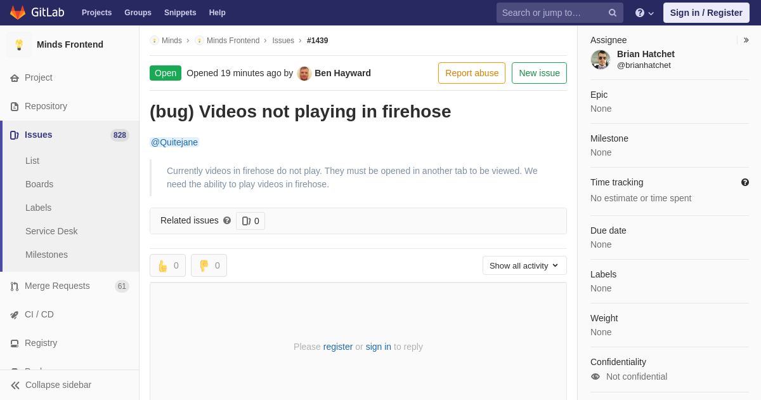Click Brian Hatchet's avatar
Viewport: 761px width, 400px height.
[601, 60]
